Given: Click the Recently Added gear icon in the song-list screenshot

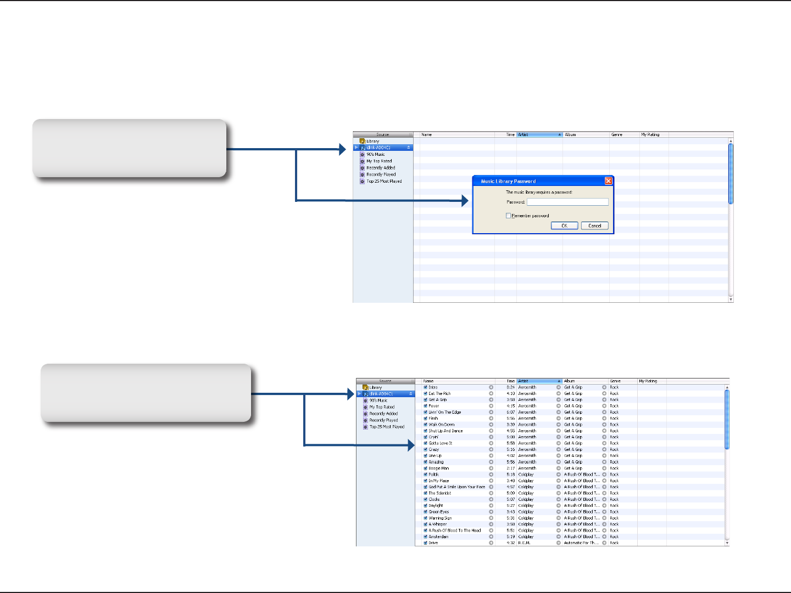Looking at the screenshot, I should tap(365, 414).
